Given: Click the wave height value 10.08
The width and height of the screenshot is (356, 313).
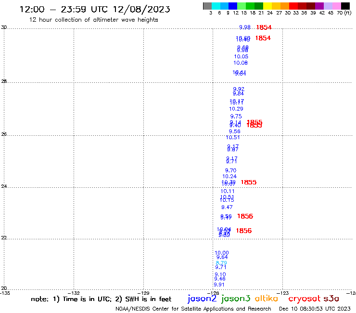Looking at the screenshot, I should (x=241, y=63).
